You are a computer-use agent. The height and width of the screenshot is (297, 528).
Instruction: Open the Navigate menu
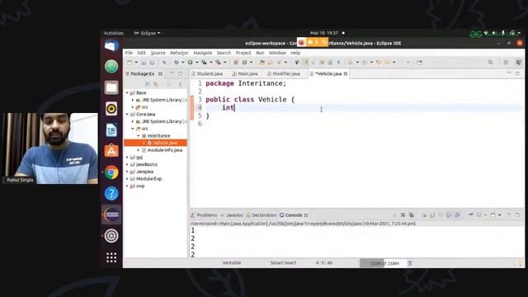click(203, 53)
